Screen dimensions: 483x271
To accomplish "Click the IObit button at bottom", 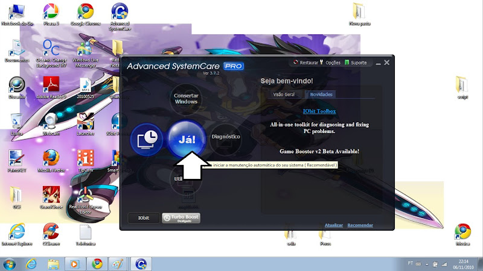I will click(144, 218).
